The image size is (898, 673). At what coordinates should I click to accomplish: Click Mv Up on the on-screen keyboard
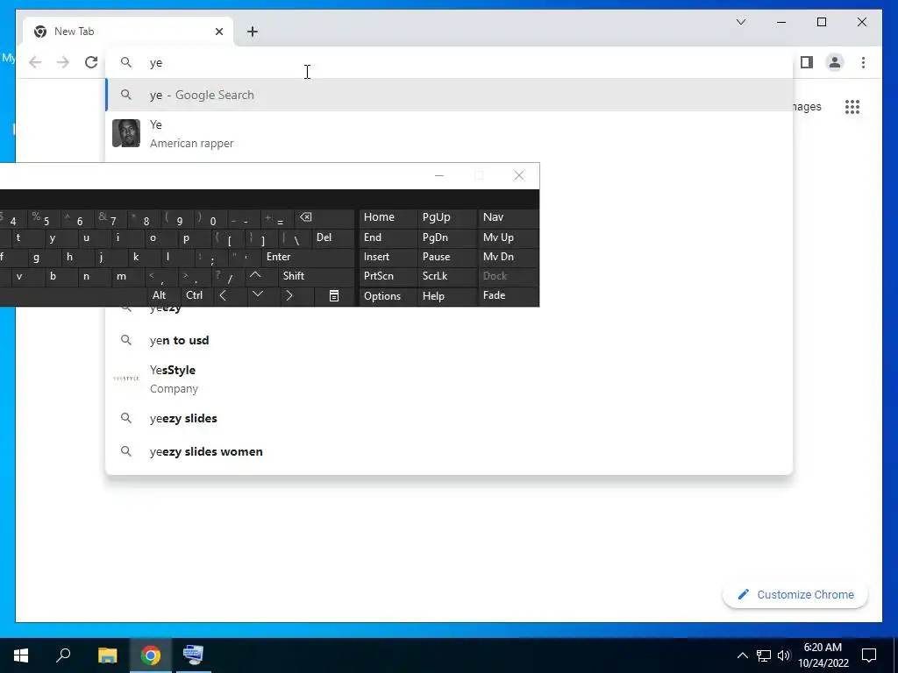509,237
